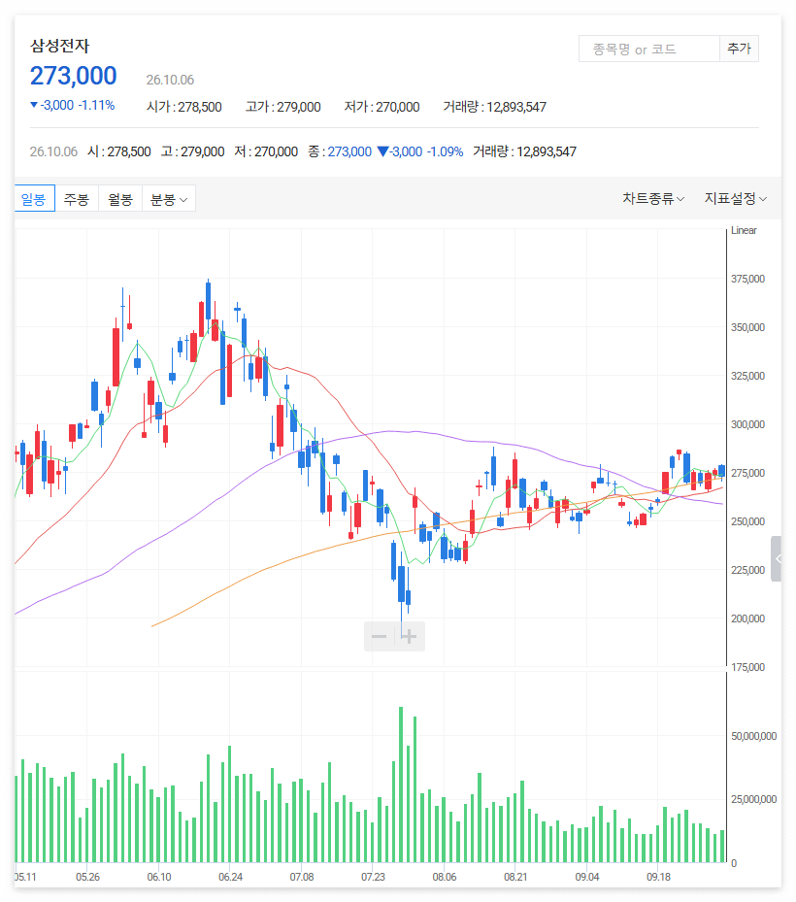This screenshot has width=796, height=902.
Task: Click the 07.08 date axis label
Action: 302,878
